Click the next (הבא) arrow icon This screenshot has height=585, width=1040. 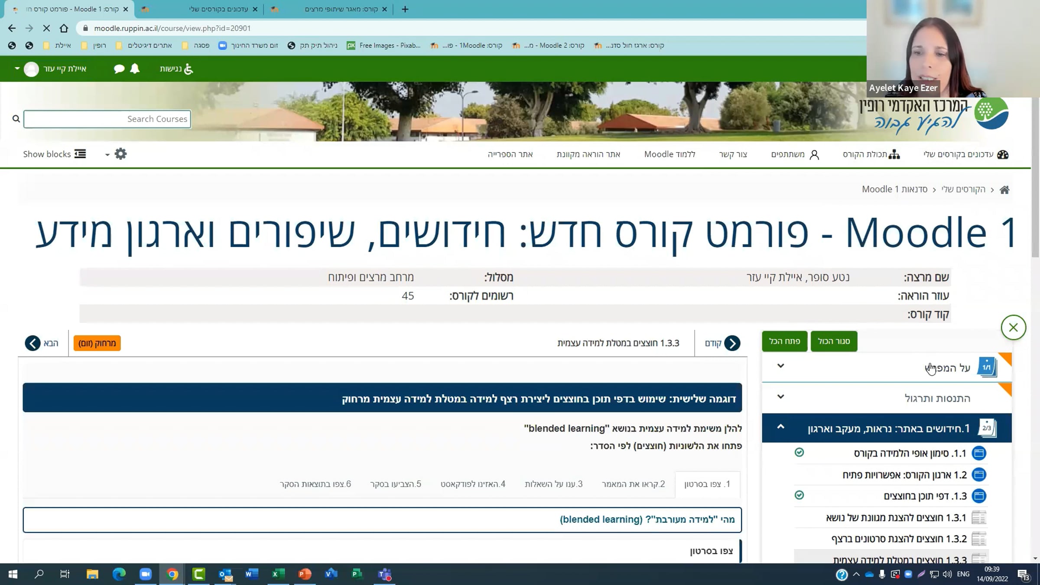coord(32,343)
